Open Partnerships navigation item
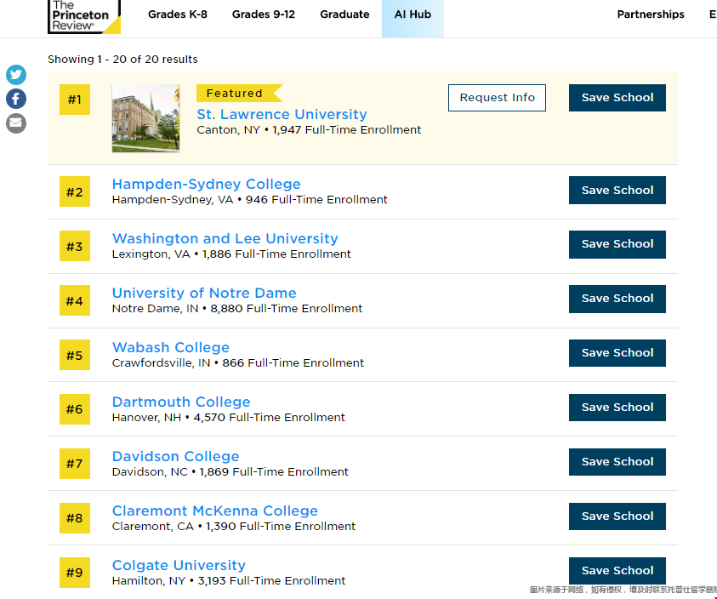Viewport: 717px width, 599px height. [651, 14]
